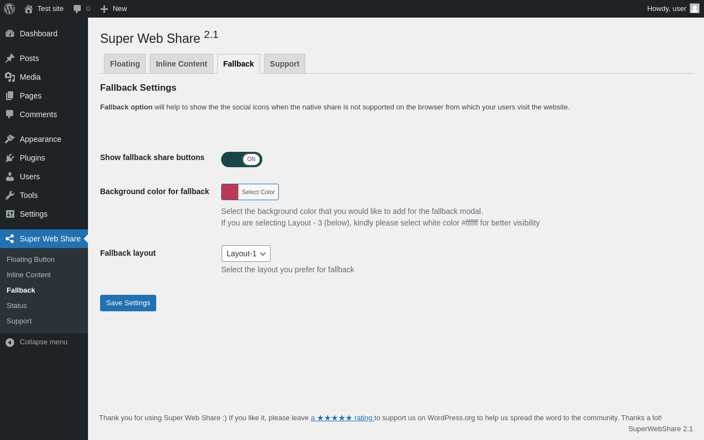
Task: Click the Super Web Share page heading
Action: 159,37
